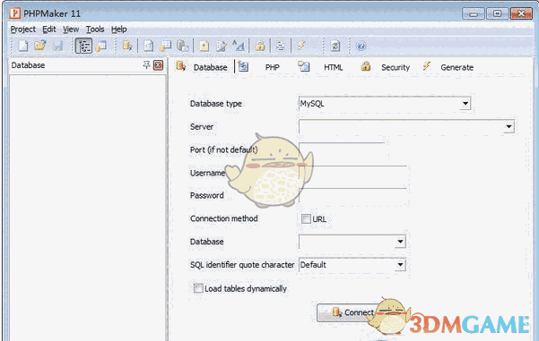
Task: Click the letter A languages toolbar icon
Action: [x=239, y=46]
